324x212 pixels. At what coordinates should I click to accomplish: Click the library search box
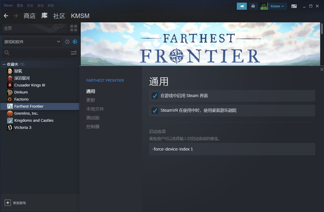(37, 53)
